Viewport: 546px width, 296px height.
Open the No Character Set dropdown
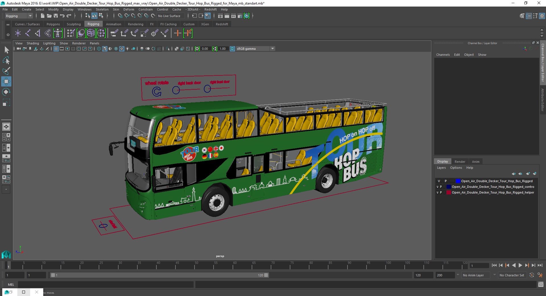(x=512, y=275)
